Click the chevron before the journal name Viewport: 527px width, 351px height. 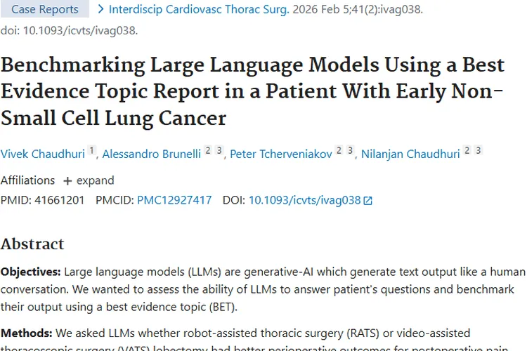(x=101, y=9)
